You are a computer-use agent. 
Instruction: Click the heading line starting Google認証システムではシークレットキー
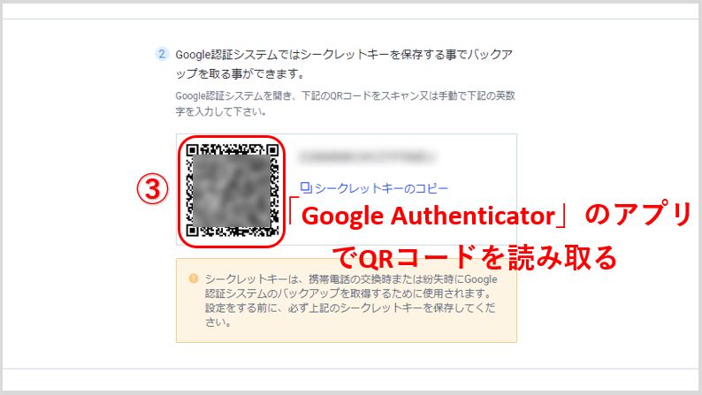pos(344,55)
